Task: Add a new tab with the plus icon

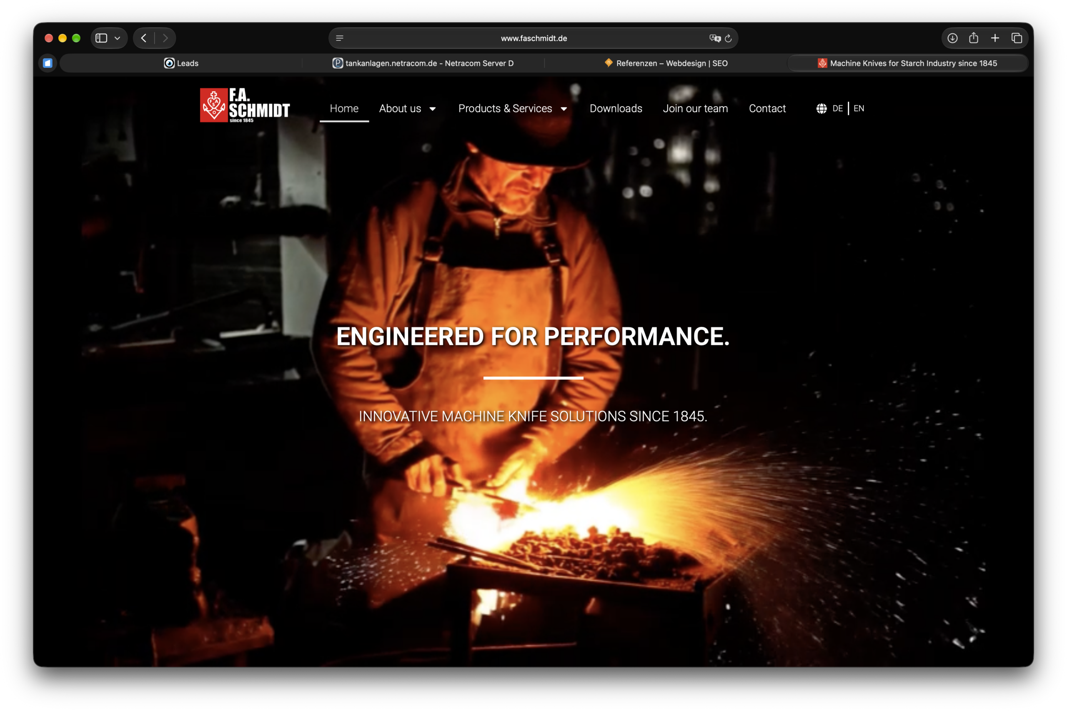Action: (x=995, y=38)
